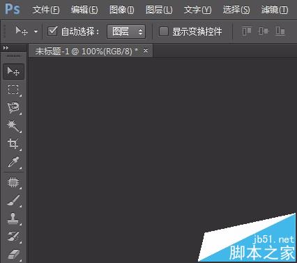Enable the 显示变换控件 checkbox
297x263 pixels.
click(163, 31)
